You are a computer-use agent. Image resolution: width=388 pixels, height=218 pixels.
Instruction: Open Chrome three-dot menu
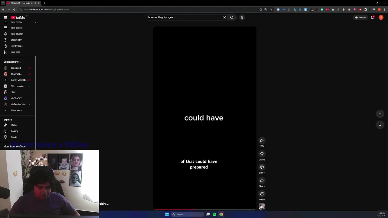[385, 9]
